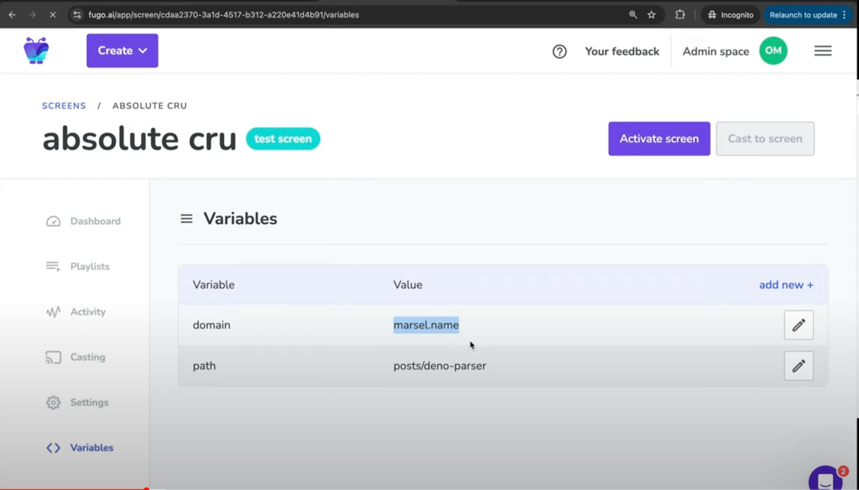The image size is (859, 490).
Task: Edit the path variable with pencil icon
Action: pyautogui.click(x=798, y=366)
